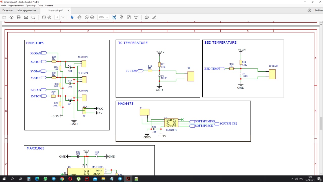Click the T0 TEMP port label

click(x=132, y=71)
